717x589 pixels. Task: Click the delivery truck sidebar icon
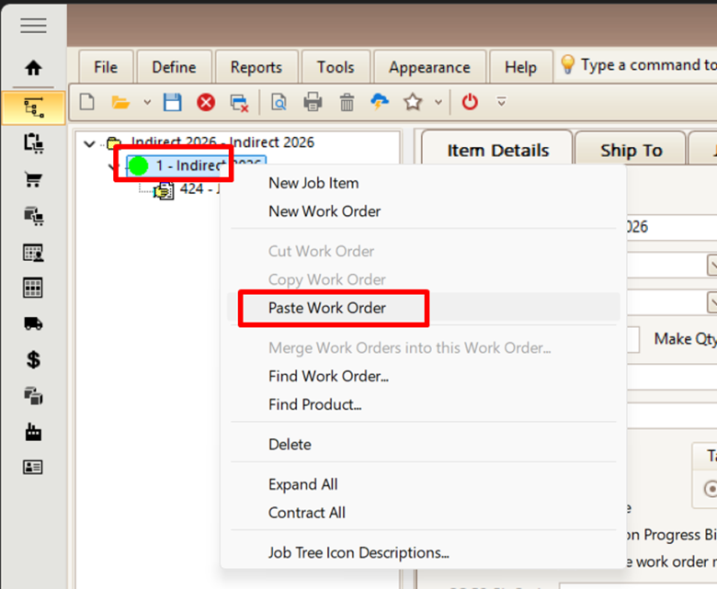click(33, 323)
